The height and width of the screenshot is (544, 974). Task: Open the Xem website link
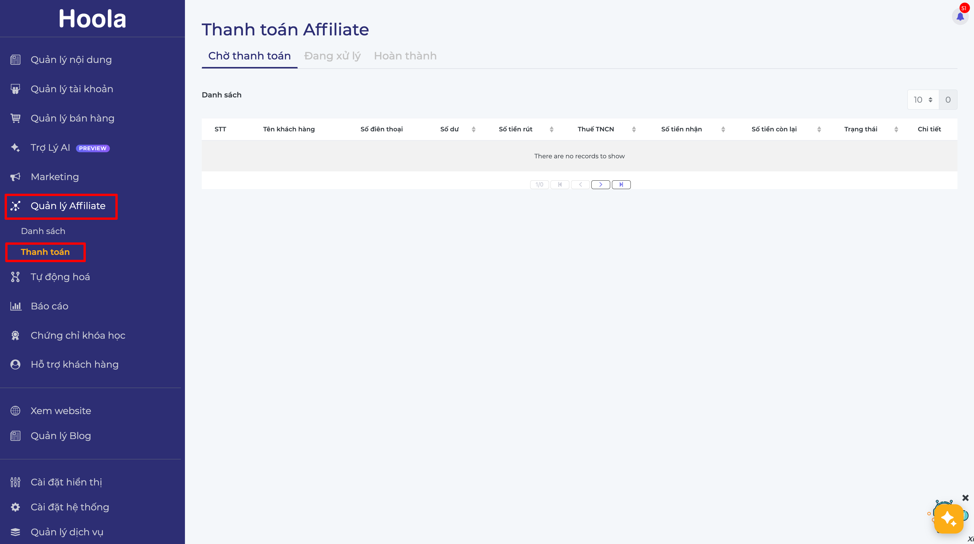61,411
